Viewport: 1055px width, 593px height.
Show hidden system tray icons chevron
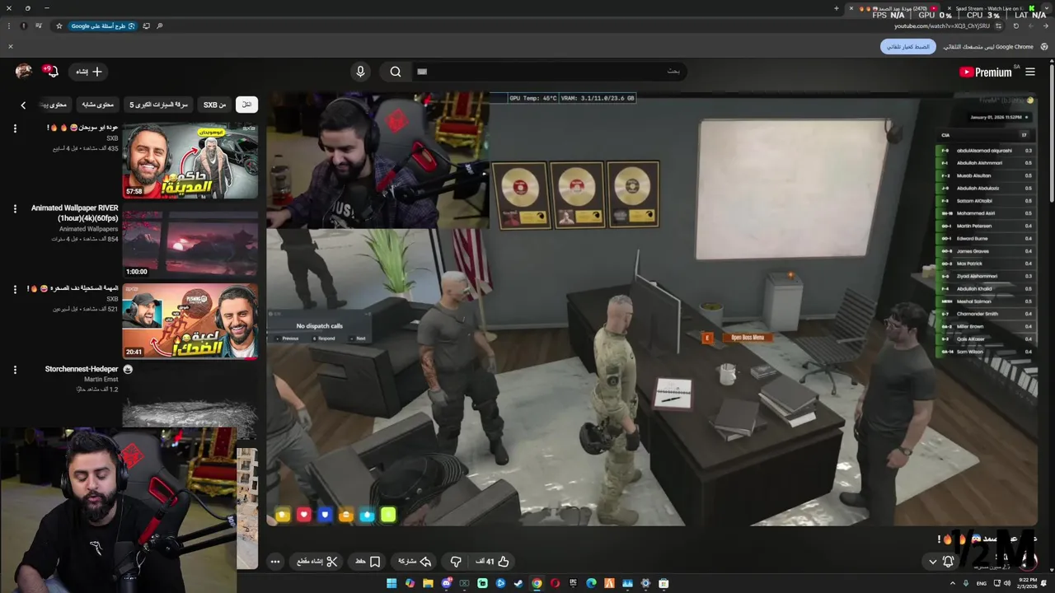pyautogui.click(x=954, y=583)
